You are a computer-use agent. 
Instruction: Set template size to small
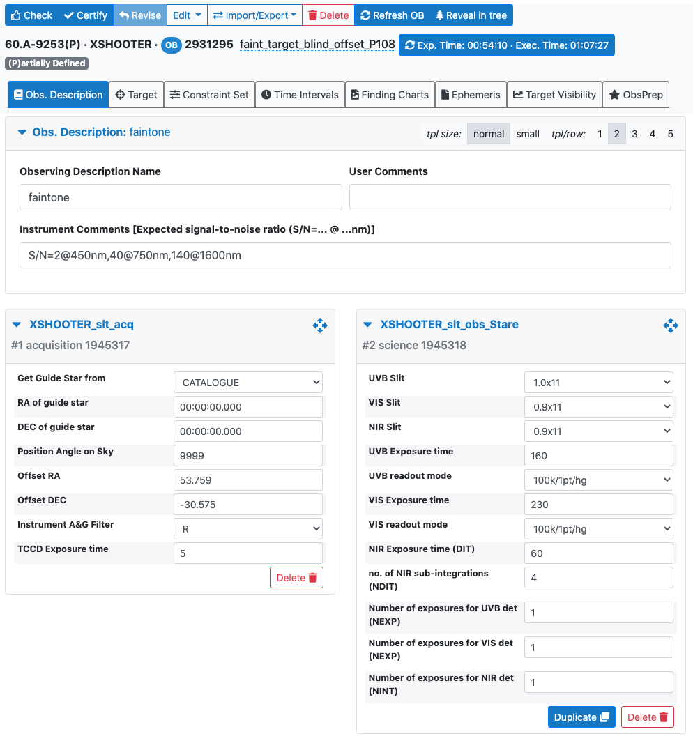pyautogui.click(x=528, y=134)
